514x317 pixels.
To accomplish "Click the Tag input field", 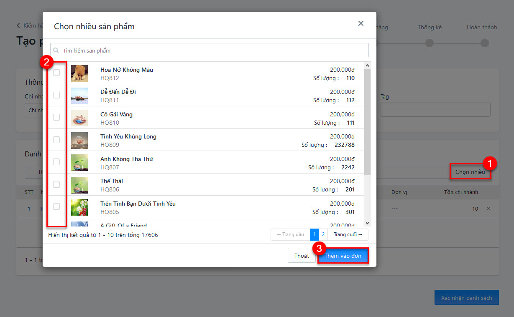I will point(435,110).
